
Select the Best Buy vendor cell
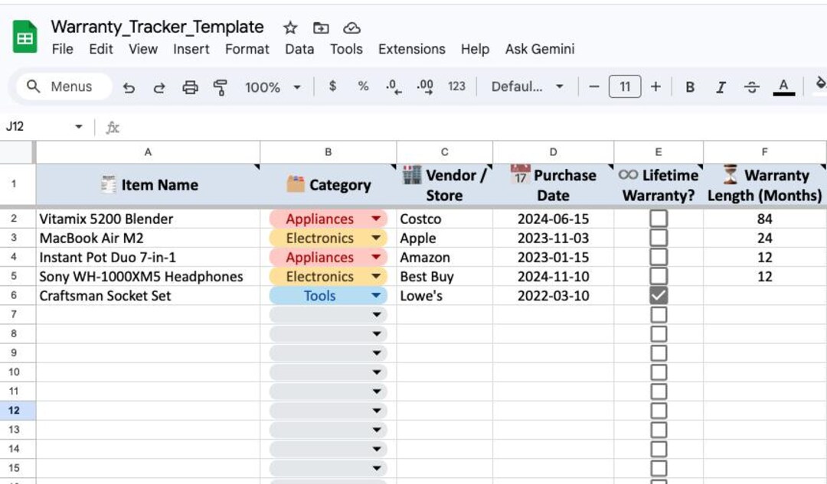click(445, 277)
